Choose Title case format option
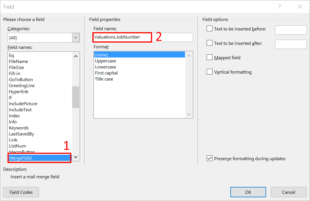The height and width of the screenshot is (201, 310). [x=104, y=79]
